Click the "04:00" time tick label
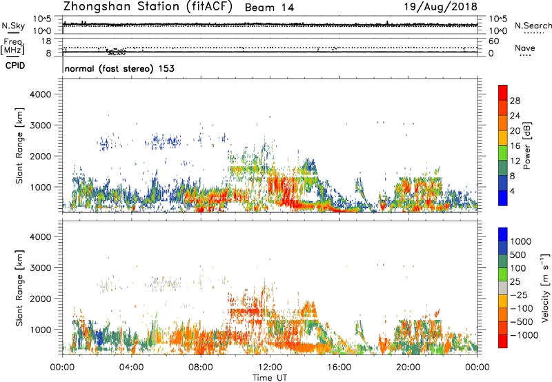 (131, 368)
